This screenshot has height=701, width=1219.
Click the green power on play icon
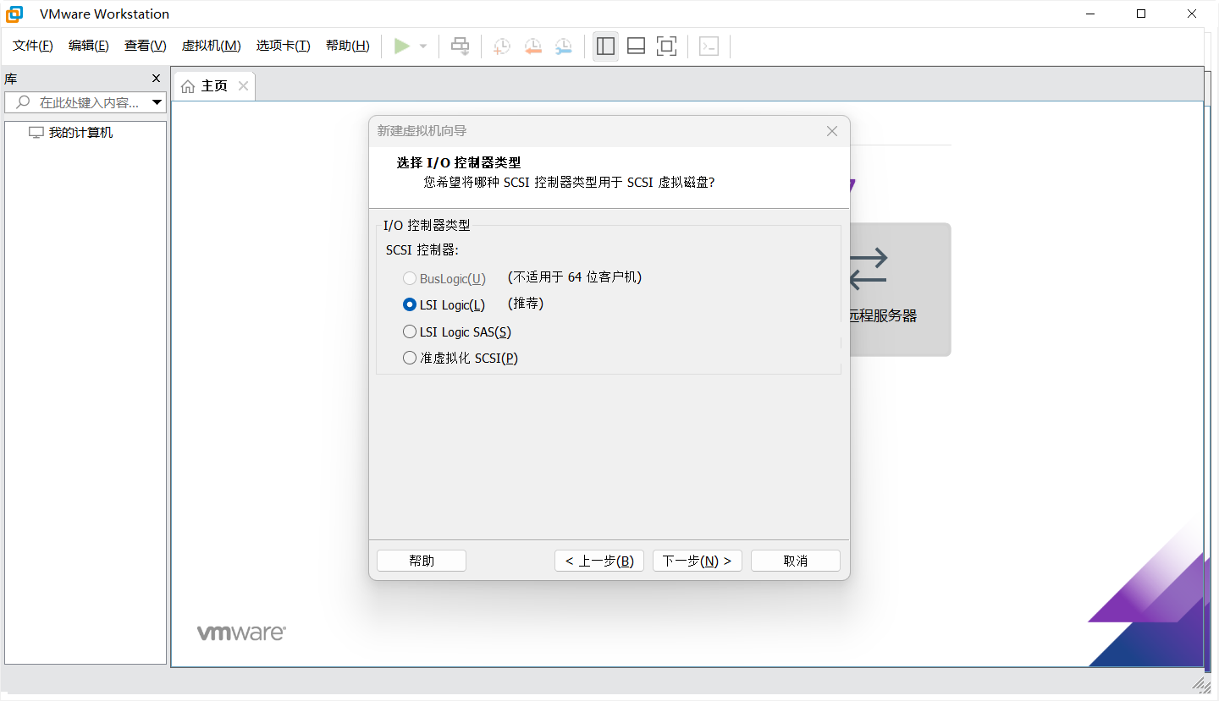point(402,47)
